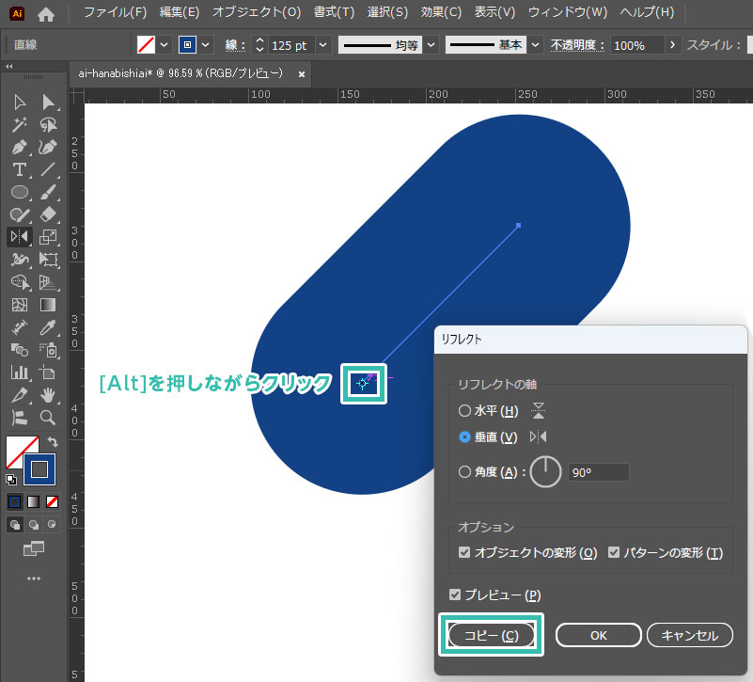
Task: Toggle the プレビュー (P) checkbox
Action: tap(456, 595)
